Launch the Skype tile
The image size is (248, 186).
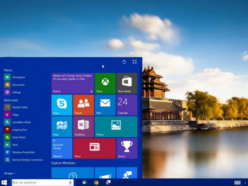point(62,105)
